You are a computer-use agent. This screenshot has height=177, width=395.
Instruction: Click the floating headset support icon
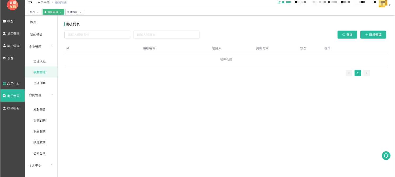[x=386, y=156]
